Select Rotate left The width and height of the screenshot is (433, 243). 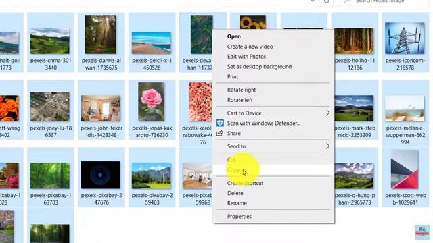coord(240,100)
